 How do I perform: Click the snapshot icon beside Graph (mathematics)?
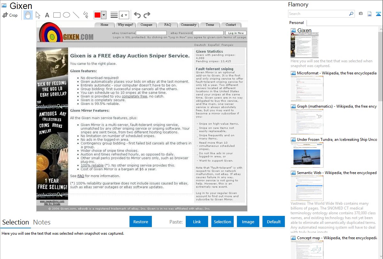(x=293, y=106)
